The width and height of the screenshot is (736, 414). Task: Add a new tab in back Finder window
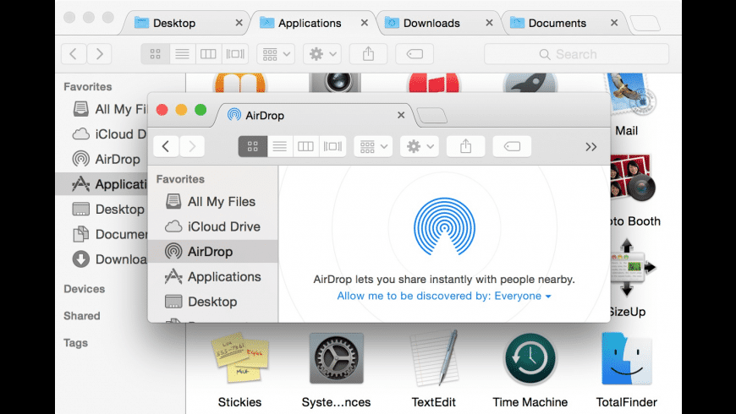tap(645, 23)
